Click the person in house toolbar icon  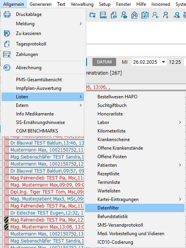(x=134, y=15)
